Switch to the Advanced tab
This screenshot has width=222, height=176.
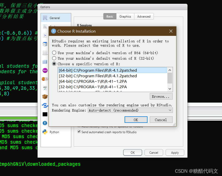coord(144,17)
